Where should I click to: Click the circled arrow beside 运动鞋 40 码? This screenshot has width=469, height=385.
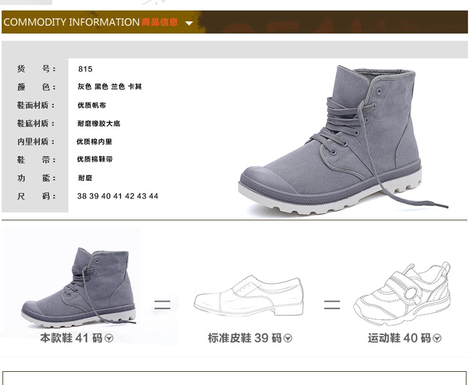437,338
